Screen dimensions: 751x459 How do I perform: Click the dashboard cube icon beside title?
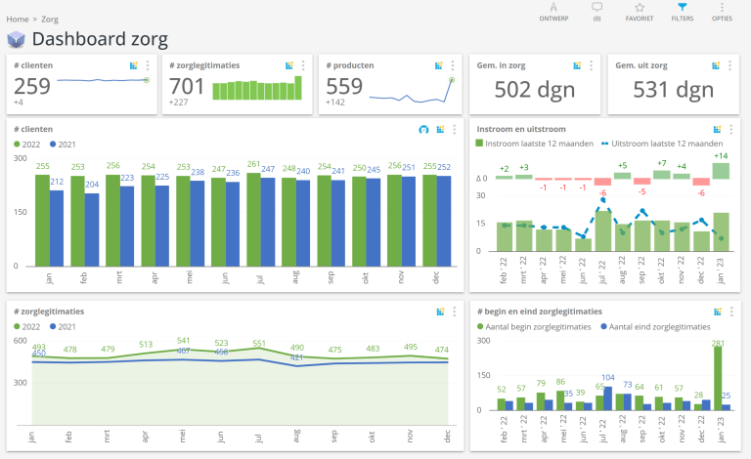pyautogui.click(x=17, y=39)
